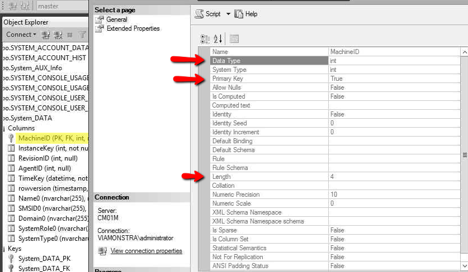Sort properties alphabetically
The image size is (468, 272).
pos(218,38)
